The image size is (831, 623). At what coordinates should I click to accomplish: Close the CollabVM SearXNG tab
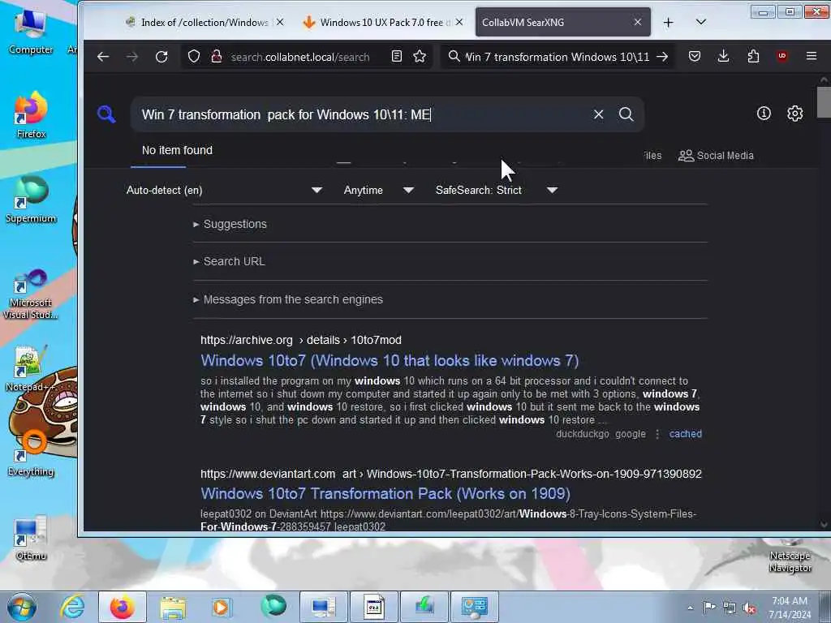pos(638,22)
